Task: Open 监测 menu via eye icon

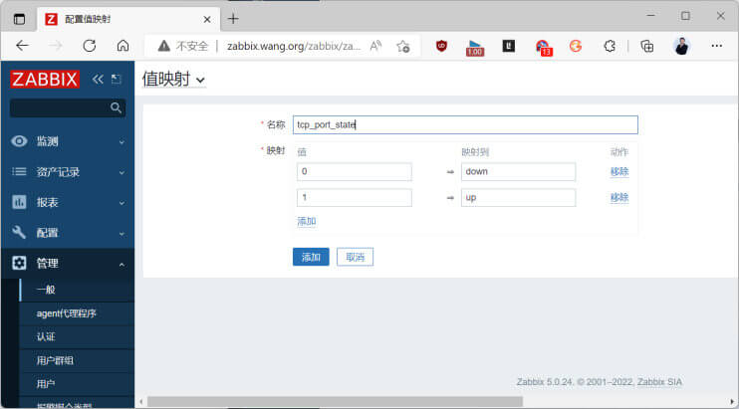Action: (x=19, y=141)
